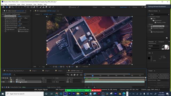This screenshot has width=171, height=96.
Task: Select the Brush tool
Action: point(41,7)
